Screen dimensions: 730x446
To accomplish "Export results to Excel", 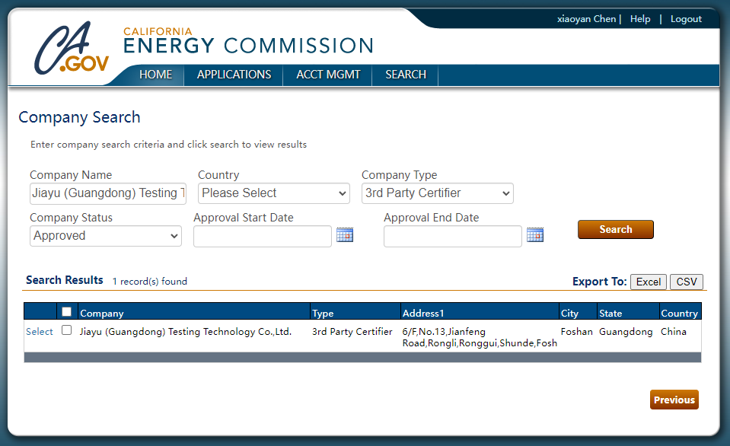I will click(648, 282).
